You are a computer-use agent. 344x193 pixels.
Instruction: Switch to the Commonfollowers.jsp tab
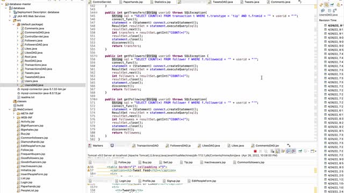click(x=248, y=162)
